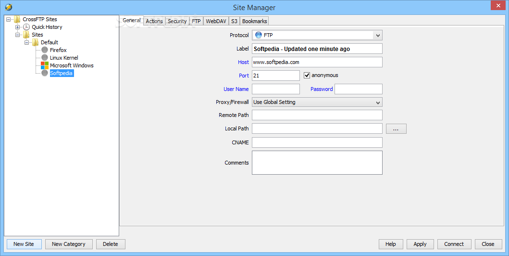Click the CNAME input field
Screen dimensions: 509x256
[317, 142]
